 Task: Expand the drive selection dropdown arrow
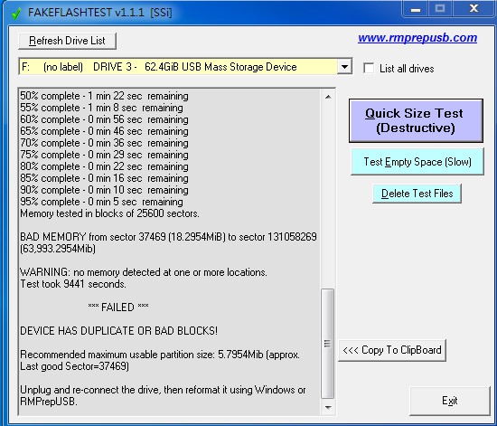click(x=344, y=67)
